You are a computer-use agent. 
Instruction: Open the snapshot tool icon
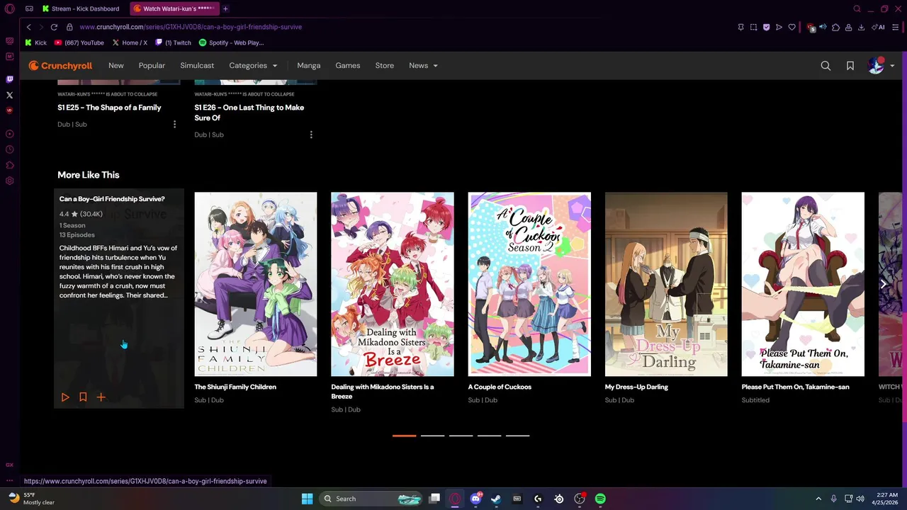(x=753, y=27)
